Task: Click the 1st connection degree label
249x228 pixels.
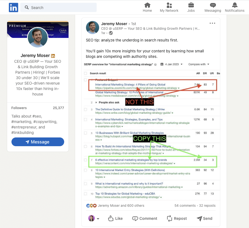Action: 134,24
